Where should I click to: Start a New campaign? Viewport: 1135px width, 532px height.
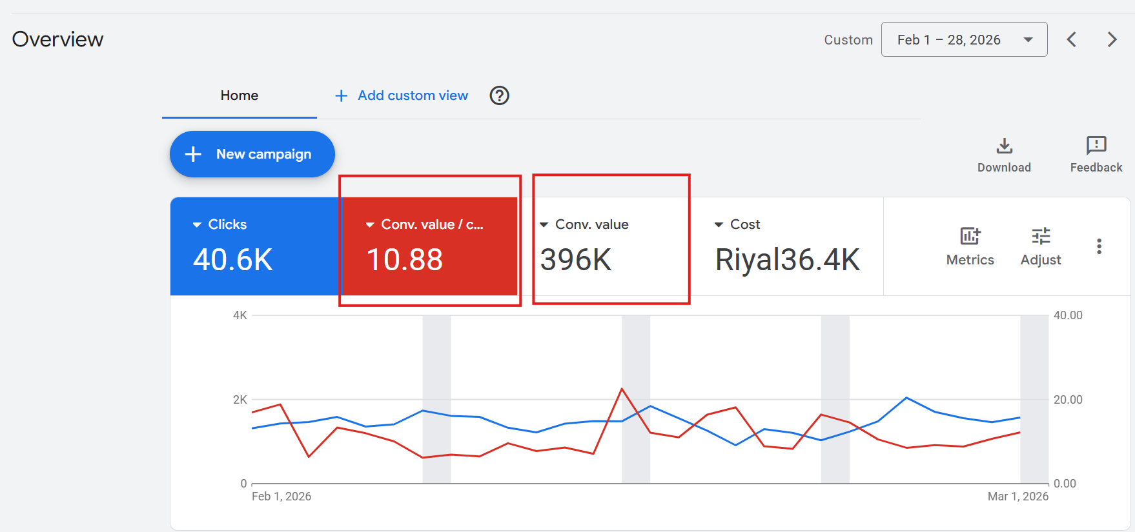click(x=252, y=154)
